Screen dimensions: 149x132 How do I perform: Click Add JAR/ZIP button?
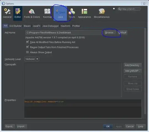click(x=133, y=71)
